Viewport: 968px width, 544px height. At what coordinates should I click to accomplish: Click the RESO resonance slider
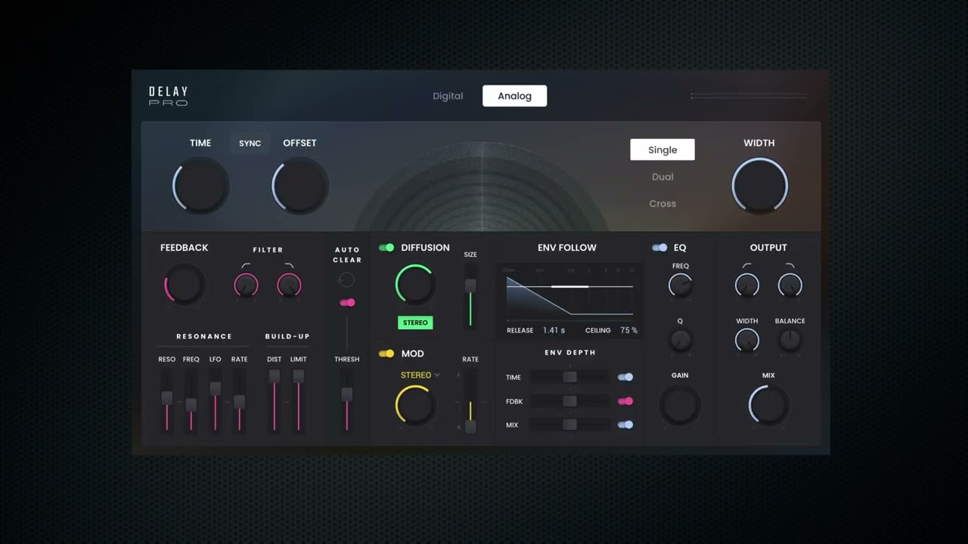pyautogui.click(x=167, y=401)
